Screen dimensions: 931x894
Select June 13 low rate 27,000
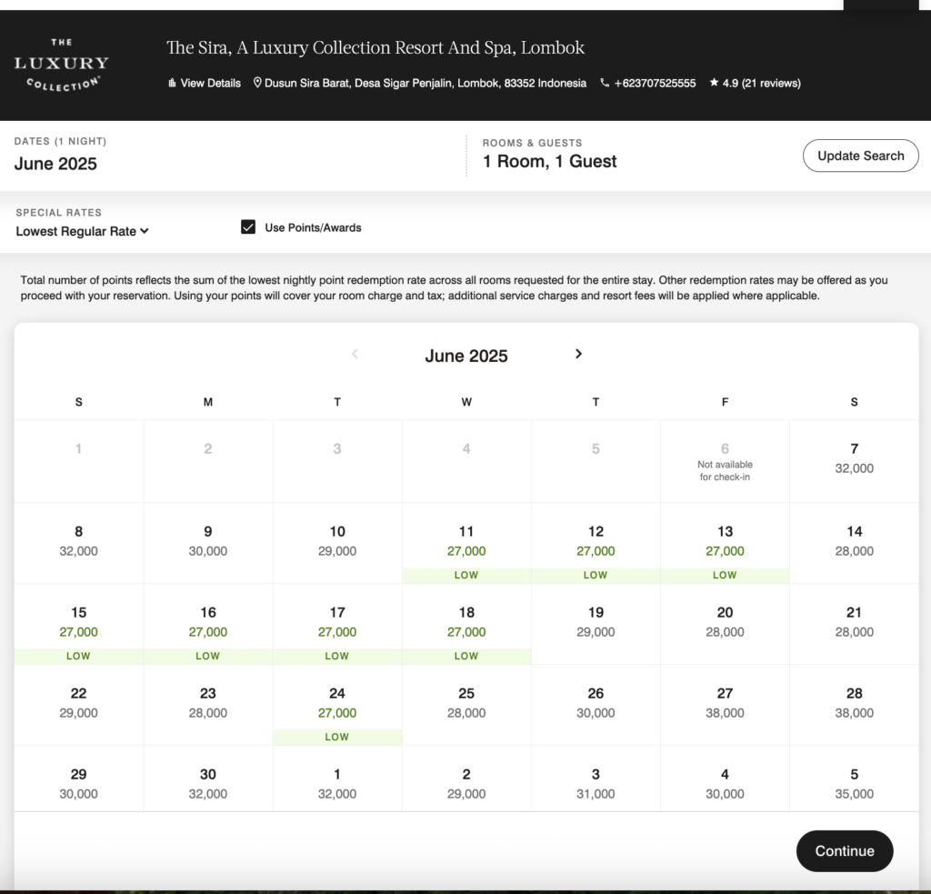click(x=725, y=543)
